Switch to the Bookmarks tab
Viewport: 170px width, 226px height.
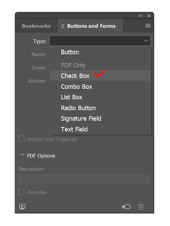[x=36, y=26]
